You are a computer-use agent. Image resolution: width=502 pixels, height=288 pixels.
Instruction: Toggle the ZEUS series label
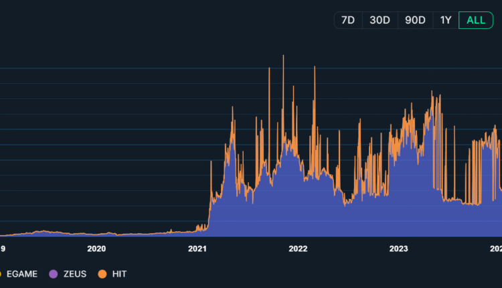[x=76, y=274]
